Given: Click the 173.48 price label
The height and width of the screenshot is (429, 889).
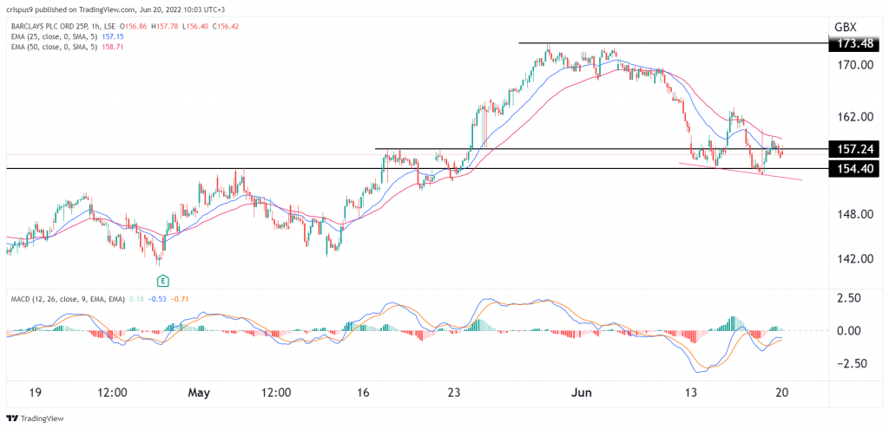Looking at the screenshot, I should tap(854, 43).
